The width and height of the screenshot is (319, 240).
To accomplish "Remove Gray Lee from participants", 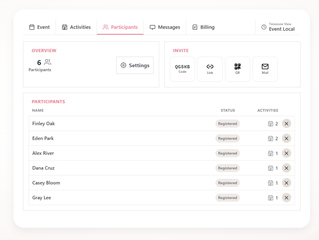I will pos(287,198).
